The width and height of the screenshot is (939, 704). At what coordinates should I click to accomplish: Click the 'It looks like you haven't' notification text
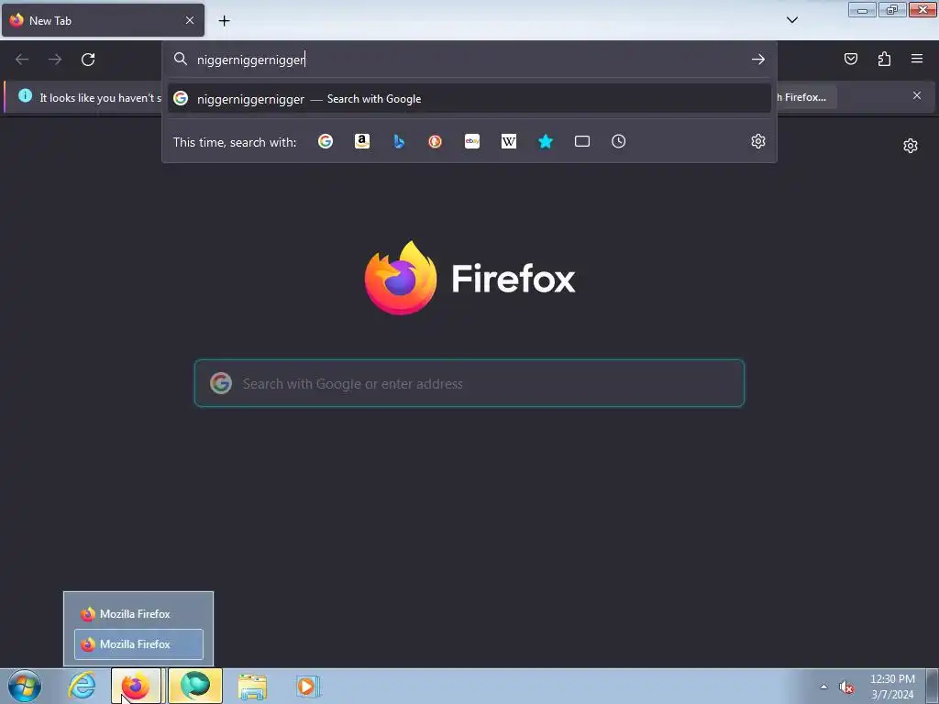(x=101, y=97)
